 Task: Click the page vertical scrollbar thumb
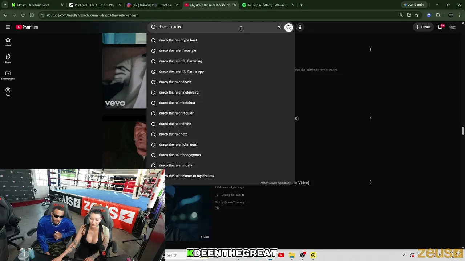pyautogui.click(x=463, y=131)
